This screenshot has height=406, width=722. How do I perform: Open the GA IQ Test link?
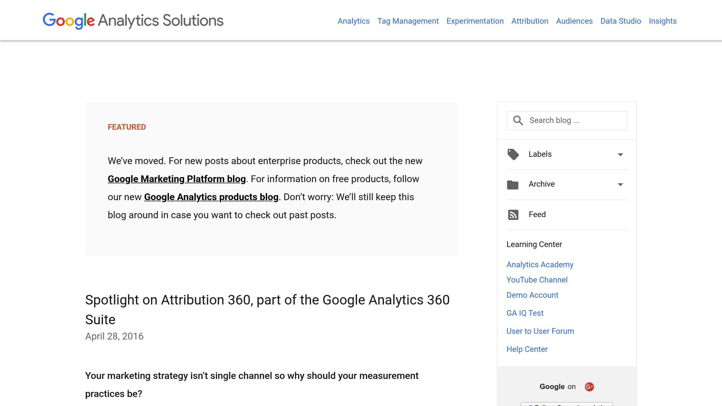pos(525,313)
